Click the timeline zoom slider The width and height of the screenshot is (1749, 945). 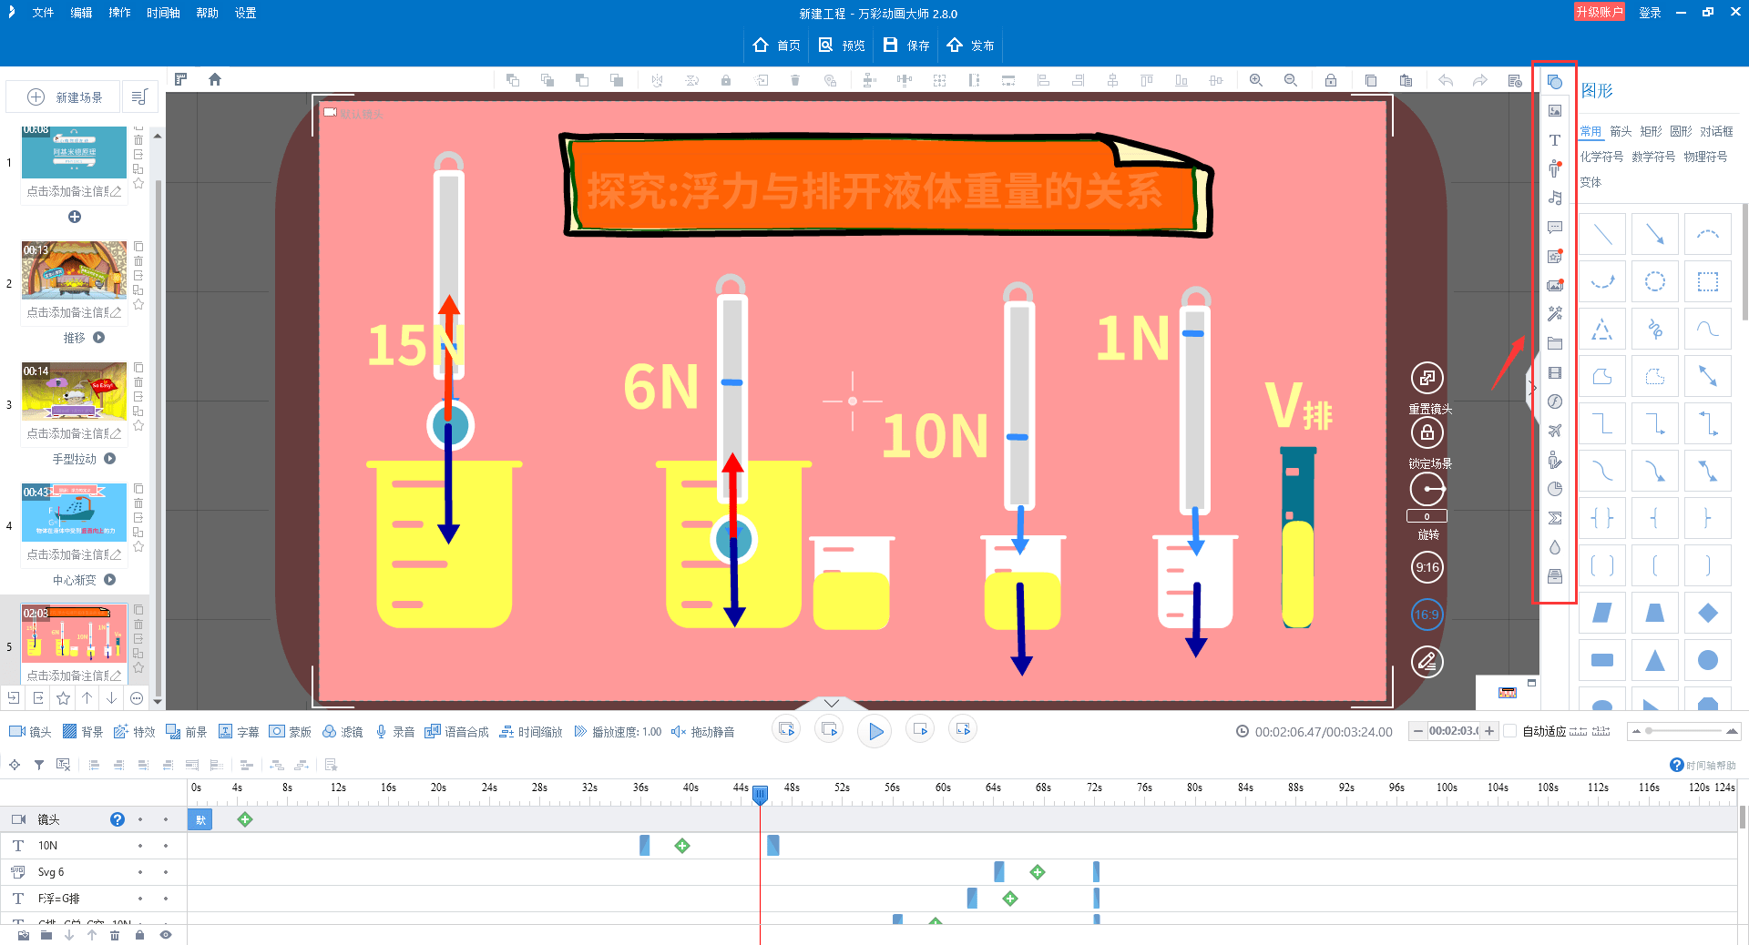tap(1684, 731)
